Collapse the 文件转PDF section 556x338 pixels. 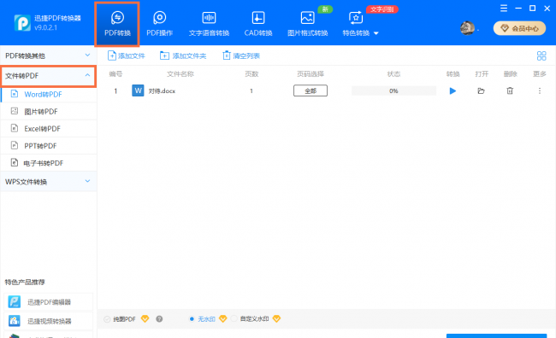[48, 76]
